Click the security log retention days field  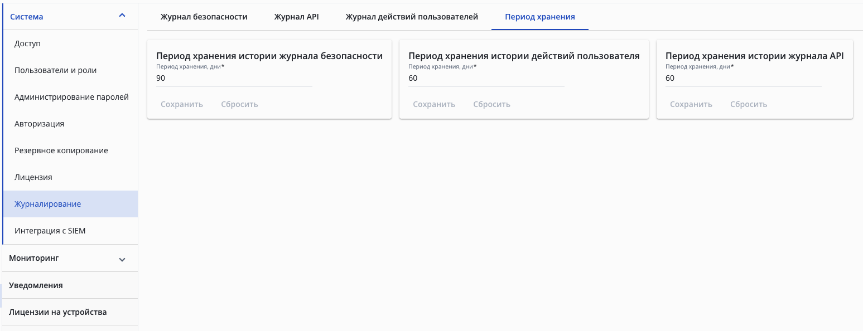click(x=234, y=79)
